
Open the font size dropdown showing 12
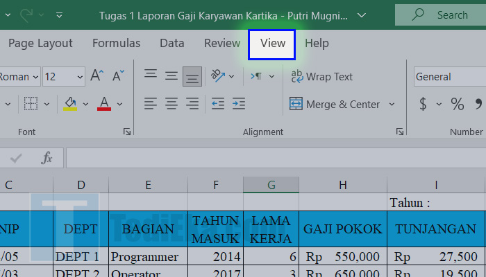click(x=80, y=77)
